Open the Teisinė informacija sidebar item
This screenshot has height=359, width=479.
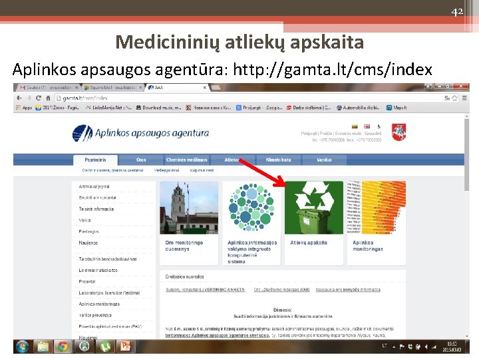(x=96, y=209)
